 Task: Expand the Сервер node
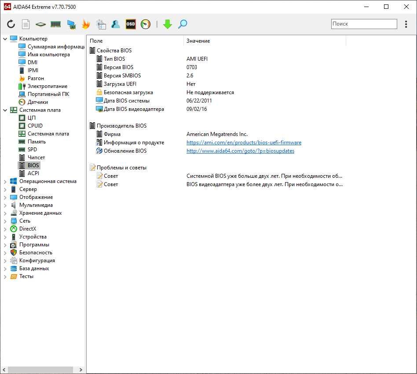pos(5,189)
